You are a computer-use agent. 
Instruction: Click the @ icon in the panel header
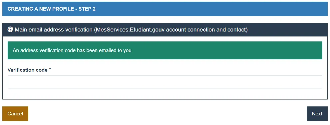click(10, 30)
